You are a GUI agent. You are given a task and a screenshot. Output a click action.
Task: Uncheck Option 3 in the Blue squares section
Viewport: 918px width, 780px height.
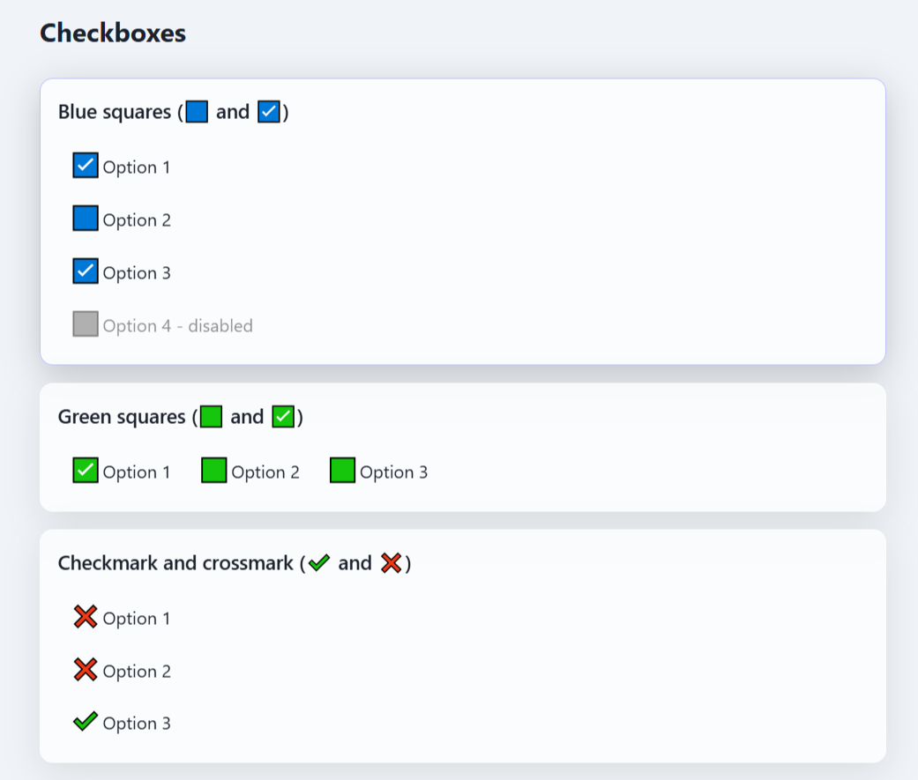click(85, 271)
